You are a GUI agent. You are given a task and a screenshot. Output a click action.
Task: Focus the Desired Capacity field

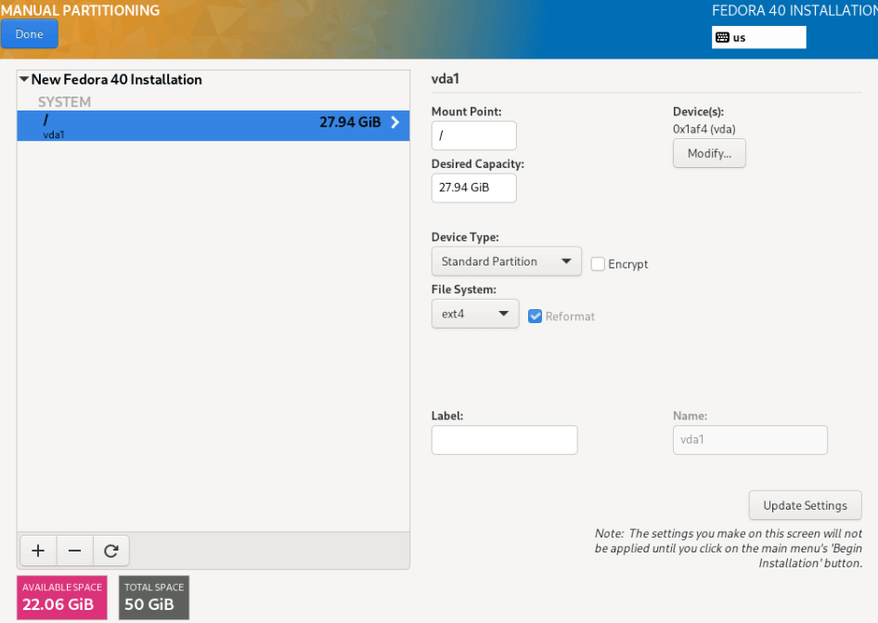(473, 188)
